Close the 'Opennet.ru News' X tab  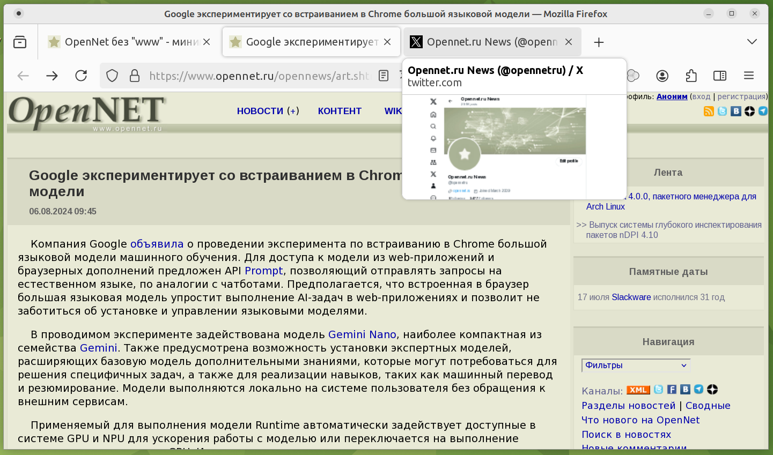click(x=569, y=42)
